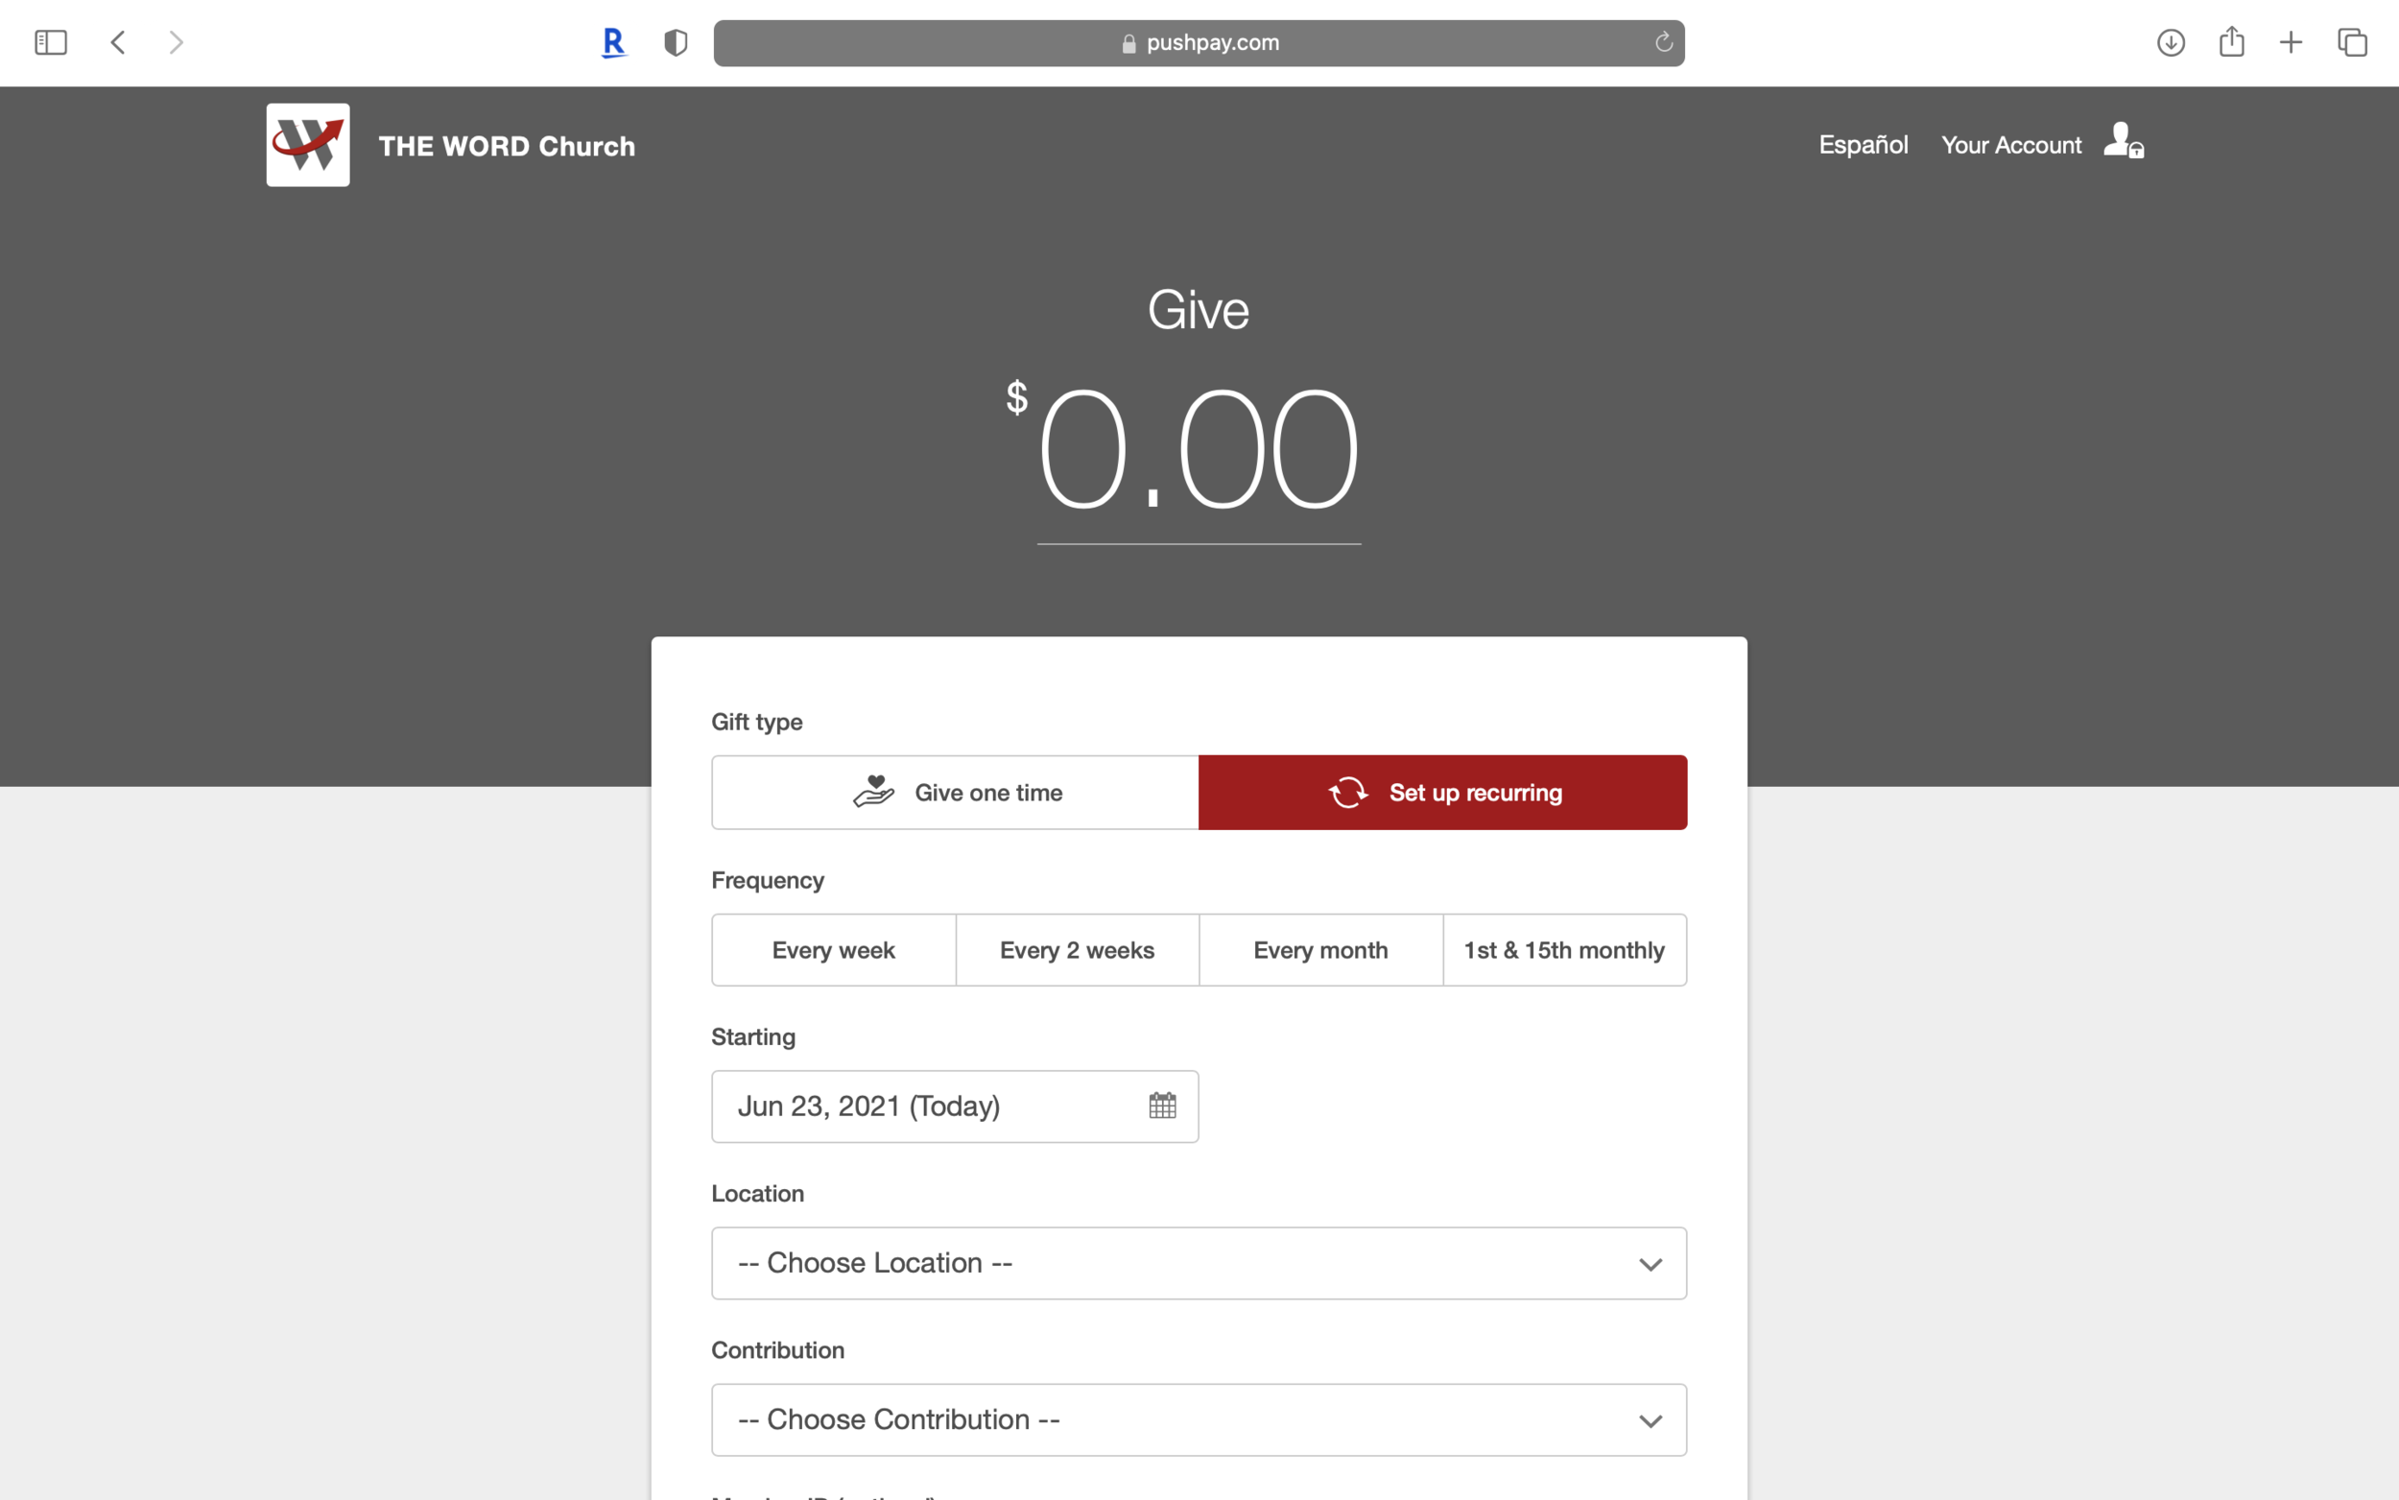Viewport: 2399px width, 1500px height.
Task: Expand the Choose Location dropdown
Action: pyautogui.click(x=1198, y=1263)
